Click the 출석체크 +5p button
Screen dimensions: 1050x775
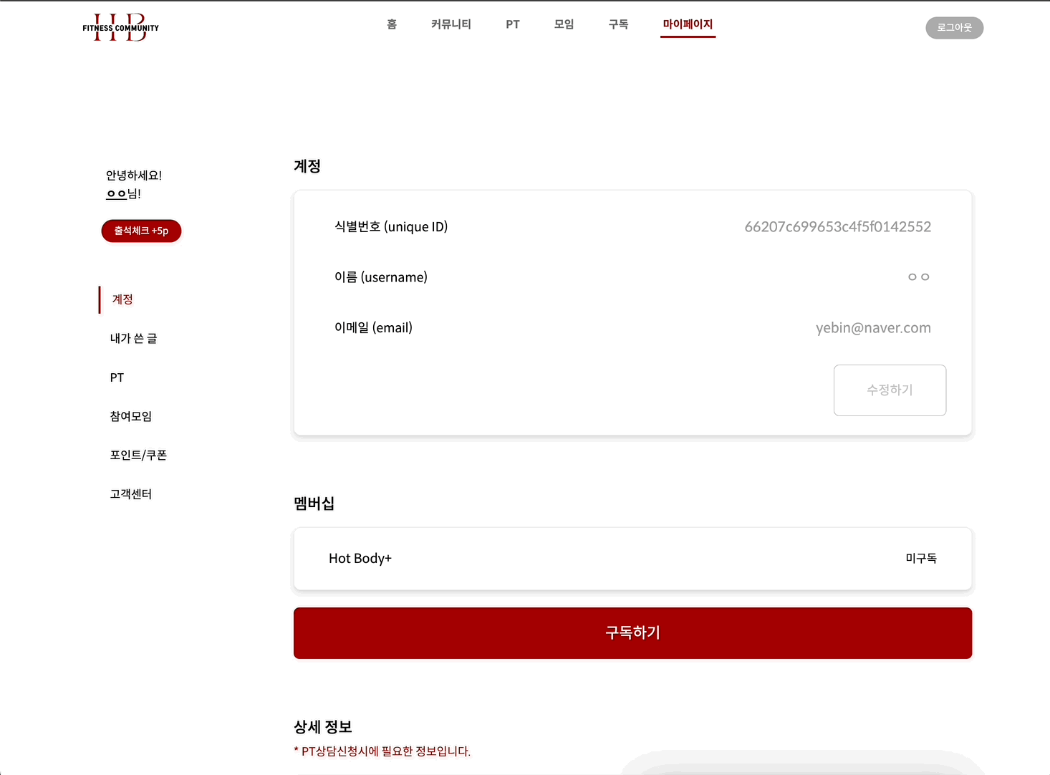(141, 231)
